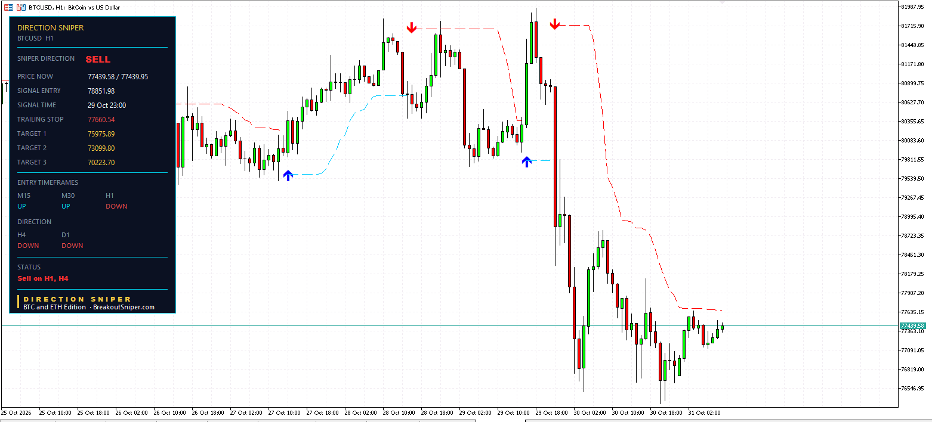Click the DOWN reading under H4
The height and width of the screenshot is (422, 932).
tap(28, 246)
